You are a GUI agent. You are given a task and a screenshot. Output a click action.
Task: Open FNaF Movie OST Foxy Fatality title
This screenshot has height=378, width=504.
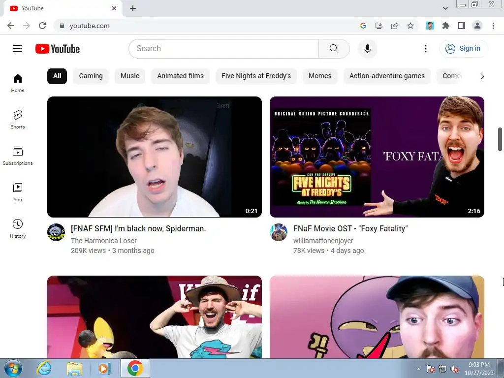(350, 228)
